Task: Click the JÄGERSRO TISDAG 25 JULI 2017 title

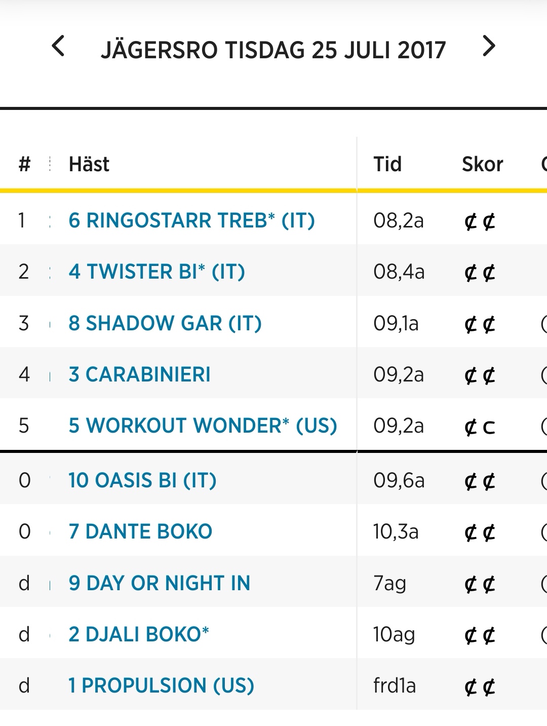Action: point(273,50)
